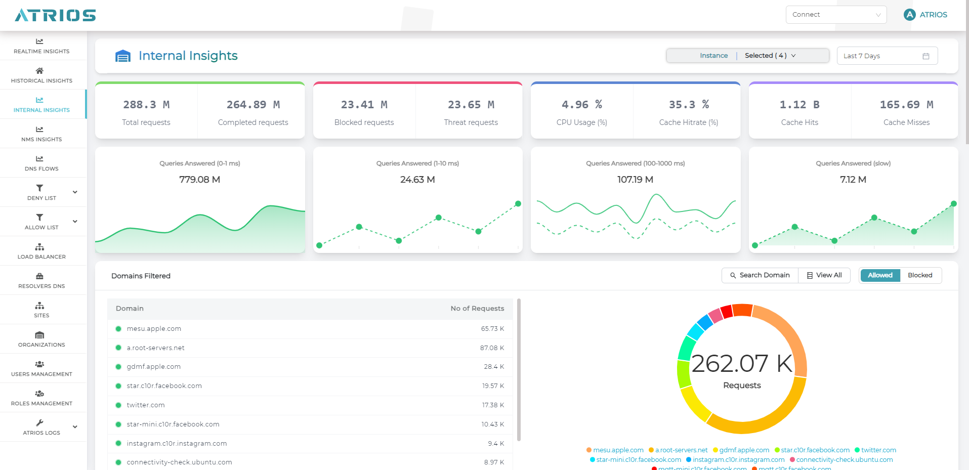Click the Organizations building icon
This screenshot has height=470, width=969.
[x=39, y=335]
